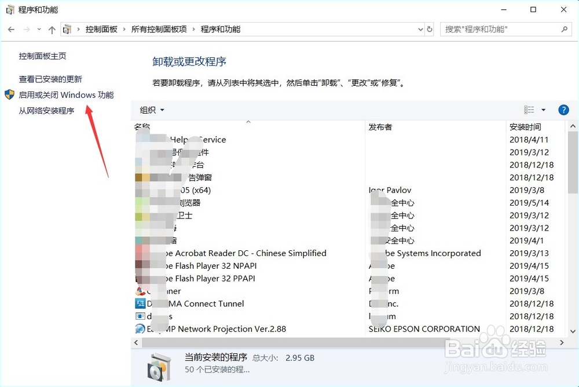Click the 程序和功能 breadcrumb
Image resolution: width=579 pixels, height=387 pixels.
pyautogui.click(x=221, y=29)
